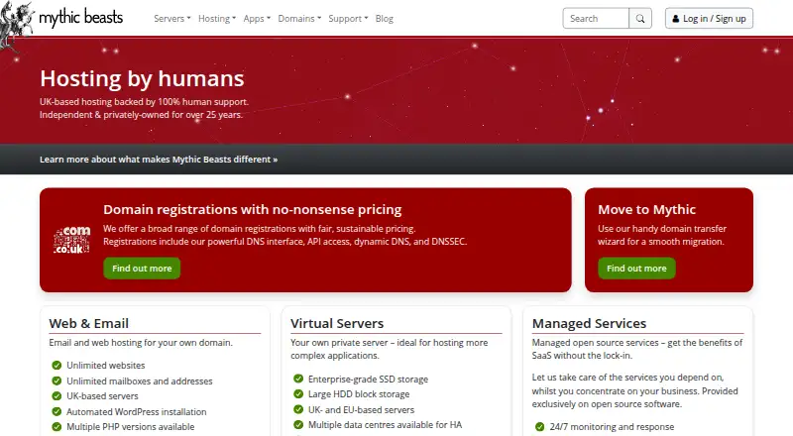Expand the Domains dropdown menu
The height and width of the screenshot is (436, 793).
pyautogui.click(x=299, y=19)
